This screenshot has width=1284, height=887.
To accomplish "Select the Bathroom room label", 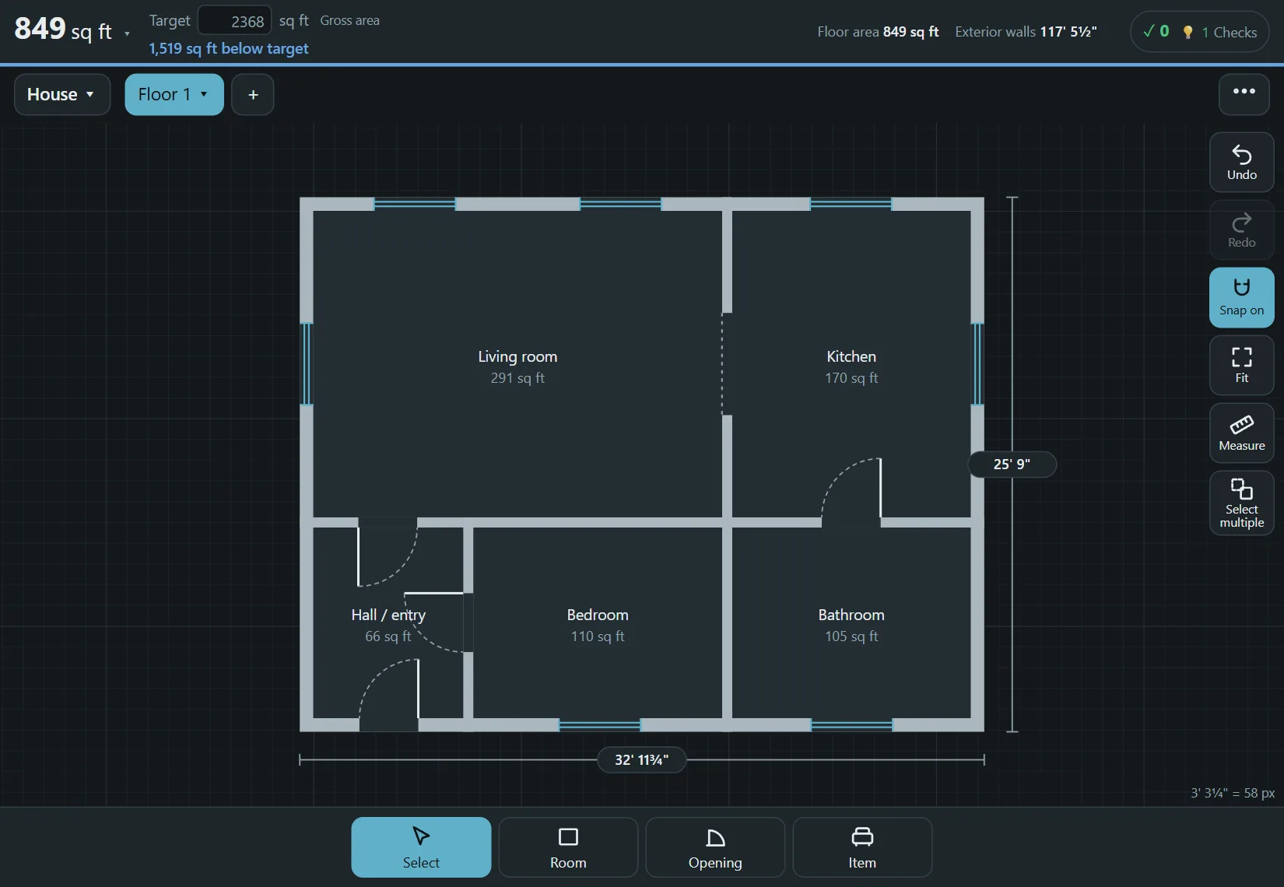I will coord(851,615).
